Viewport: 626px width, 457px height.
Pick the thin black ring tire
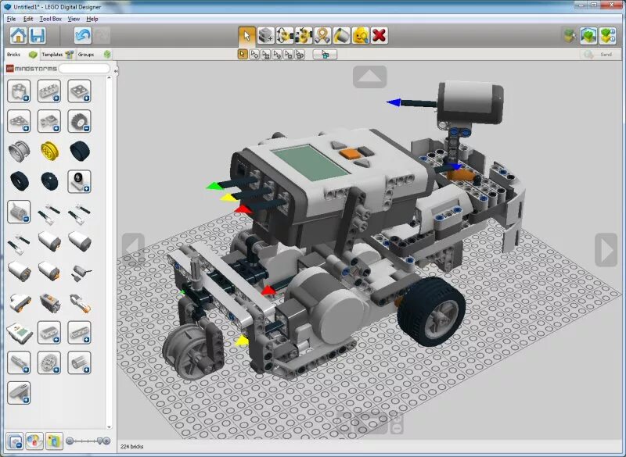click(x=19, y=181)
